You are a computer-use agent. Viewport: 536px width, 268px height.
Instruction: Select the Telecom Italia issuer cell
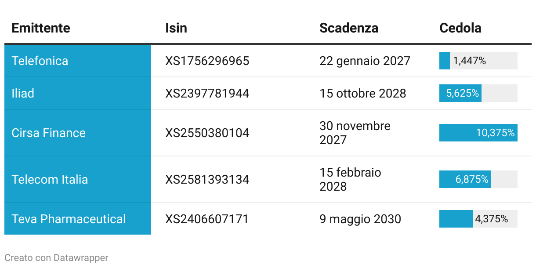pyautogui.click(x=78, y=179)
